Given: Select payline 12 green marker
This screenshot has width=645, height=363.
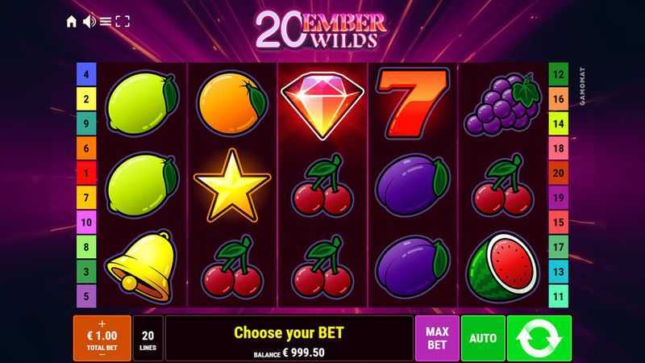Looking at the screenshot, I should 558,74.
